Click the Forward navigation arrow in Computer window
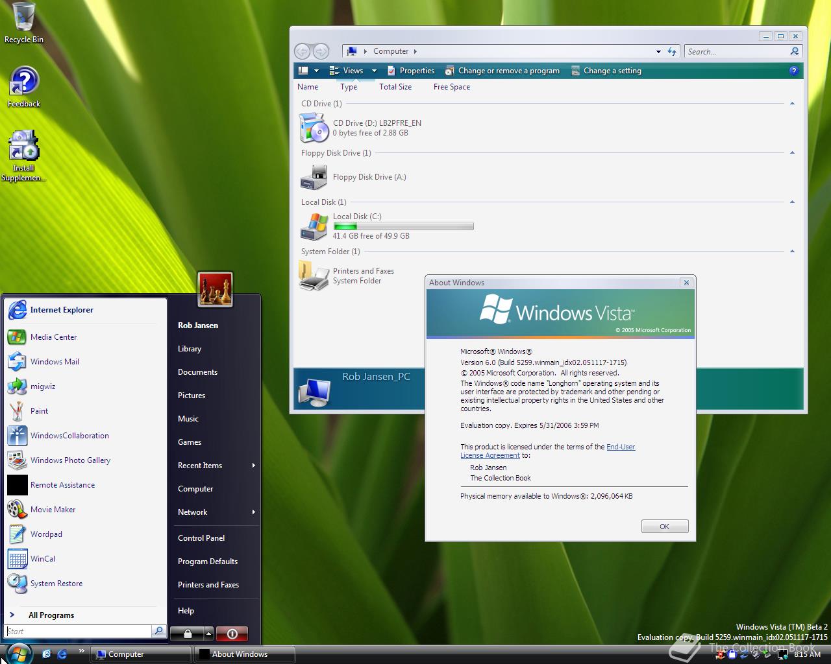 pyautogui.click(x=321, y=51)
